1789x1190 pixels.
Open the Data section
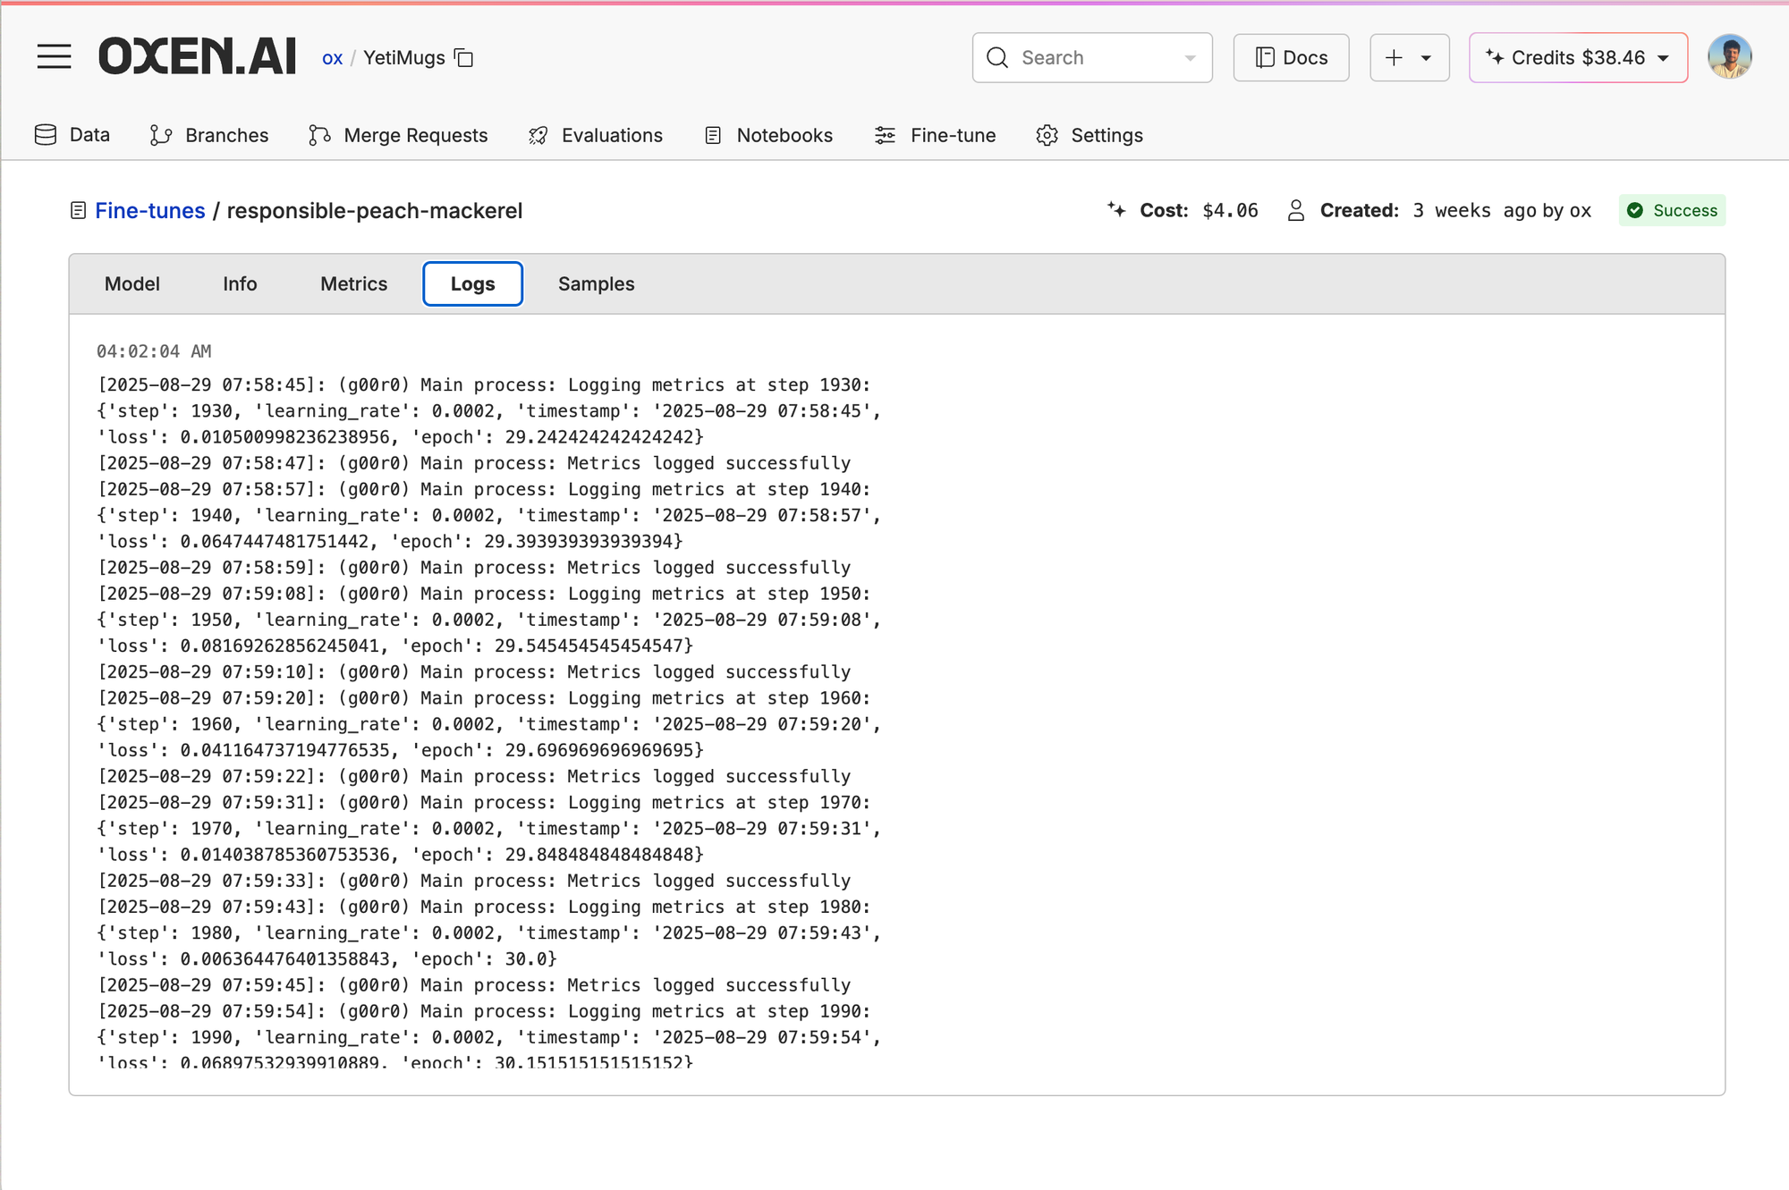tap(72, 135)
